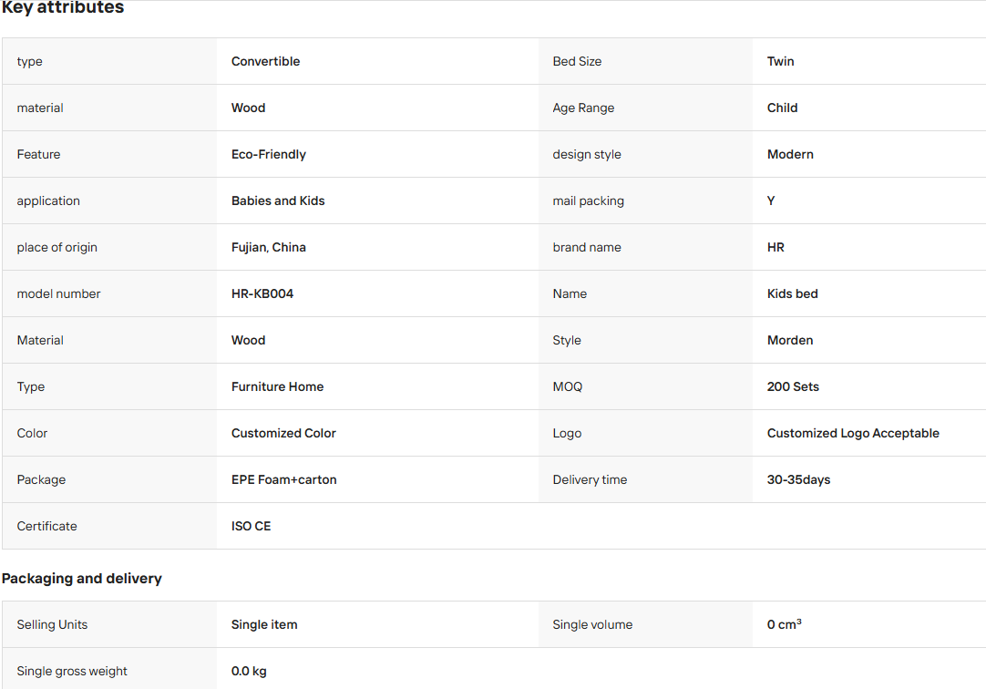Select the Single item selling units value

pos(264,624)
